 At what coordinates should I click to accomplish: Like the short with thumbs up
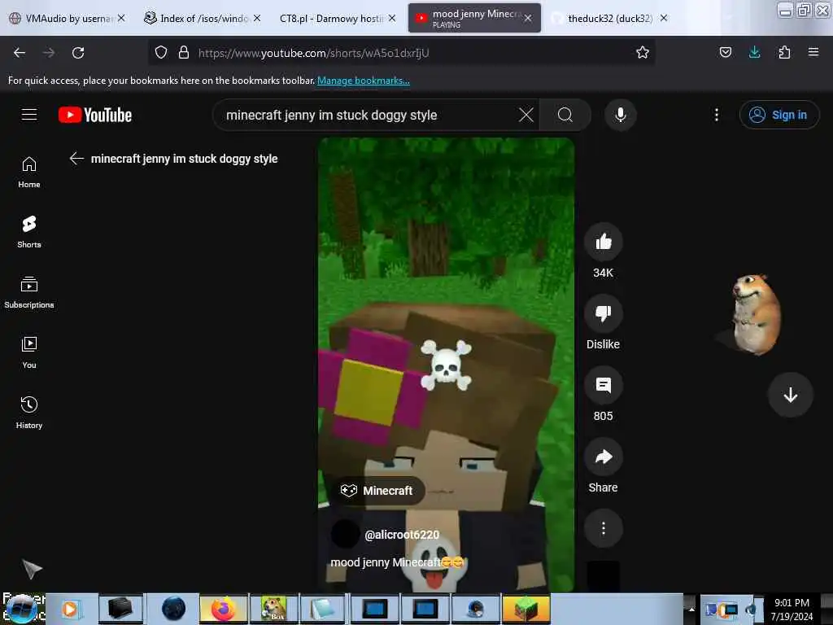(603, 242)
